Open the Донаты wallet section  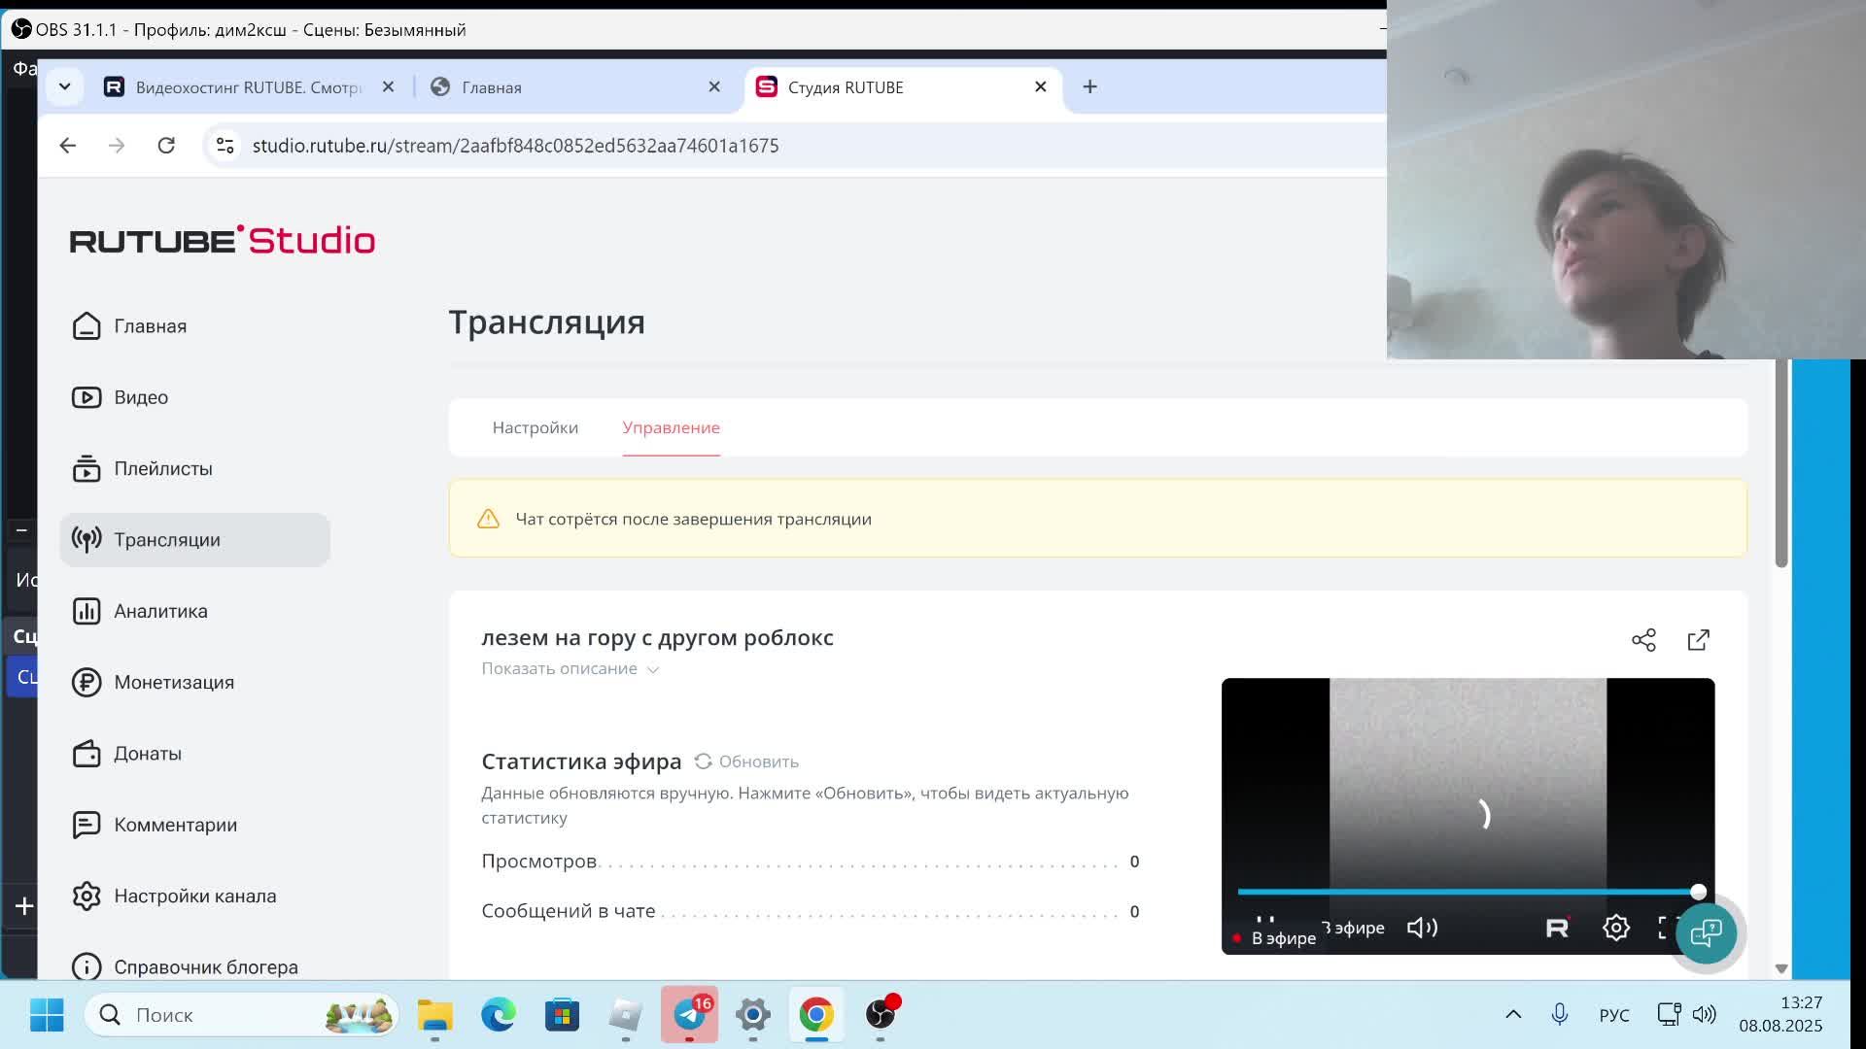[147, 754]
